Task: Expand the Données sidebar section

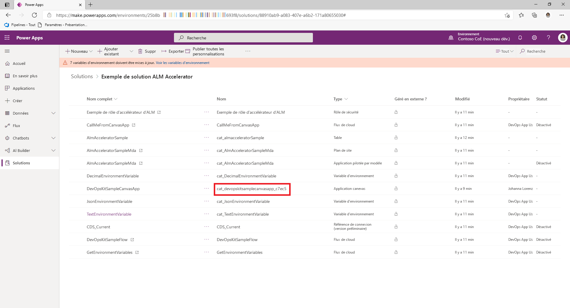Action: (53, 113)
